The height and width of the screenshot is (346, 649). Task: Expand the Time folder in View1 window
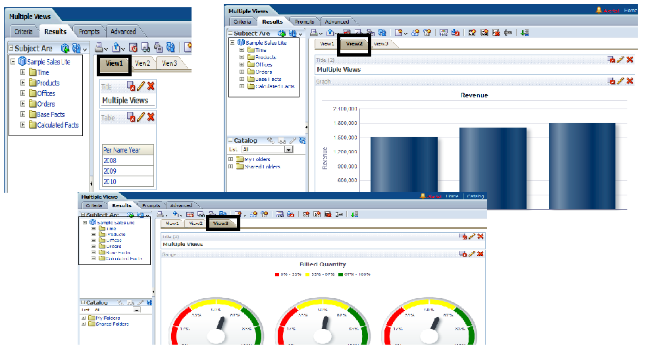pyautogui.click(x=23, y=72)
